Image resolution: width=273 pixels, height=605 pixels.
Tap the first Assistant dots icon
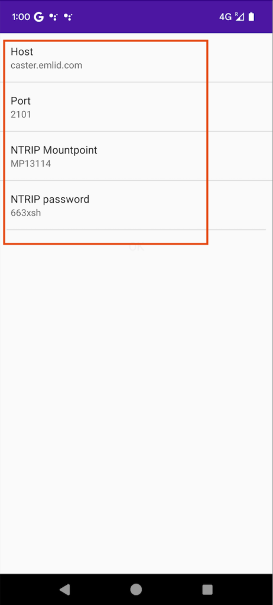[54, 17]
